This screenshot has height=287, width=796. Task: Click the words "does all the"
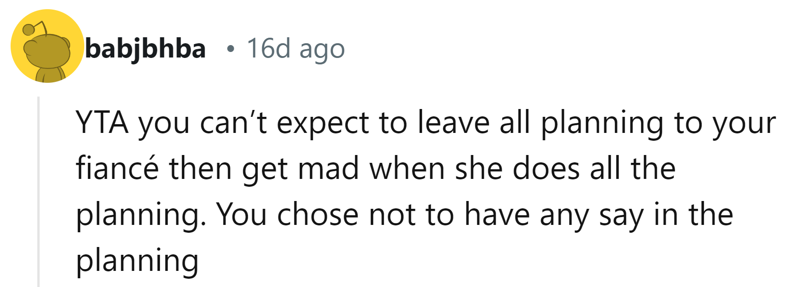coord(594,168)
